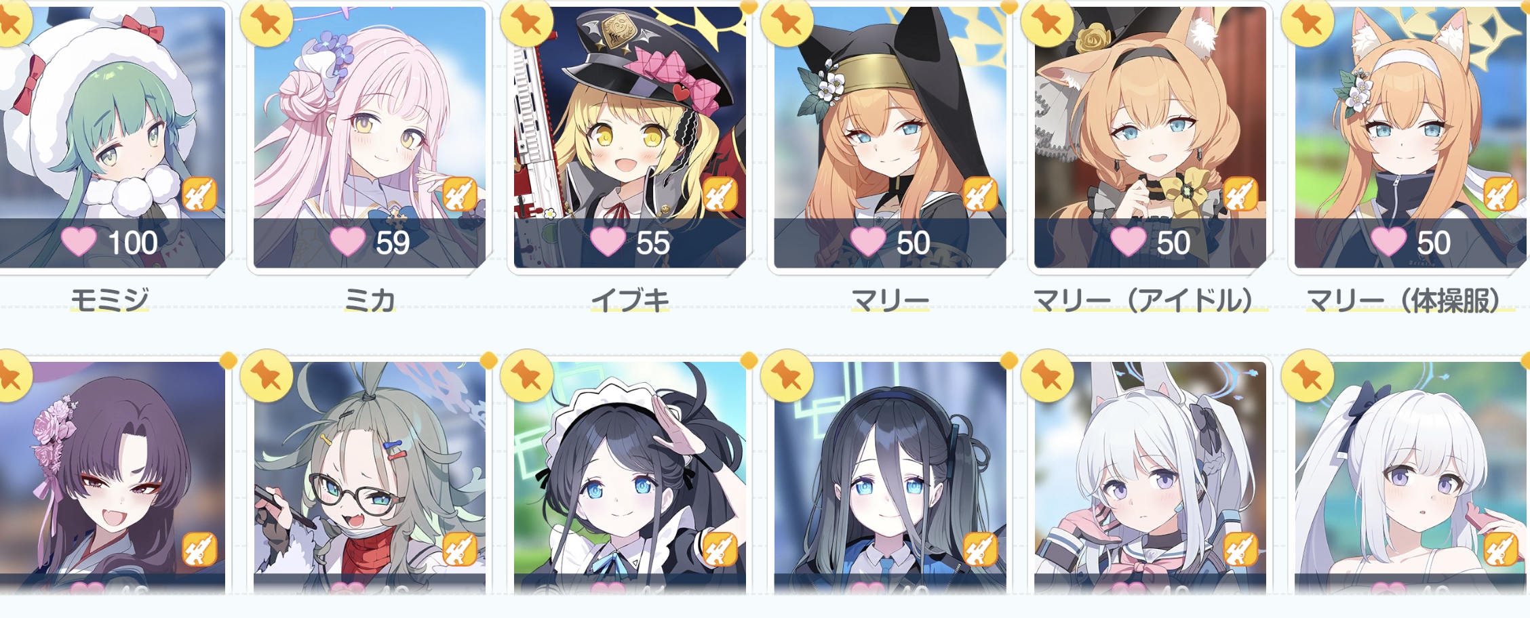Click the pink heart showing 59 on ミカ

click(347, 242)
